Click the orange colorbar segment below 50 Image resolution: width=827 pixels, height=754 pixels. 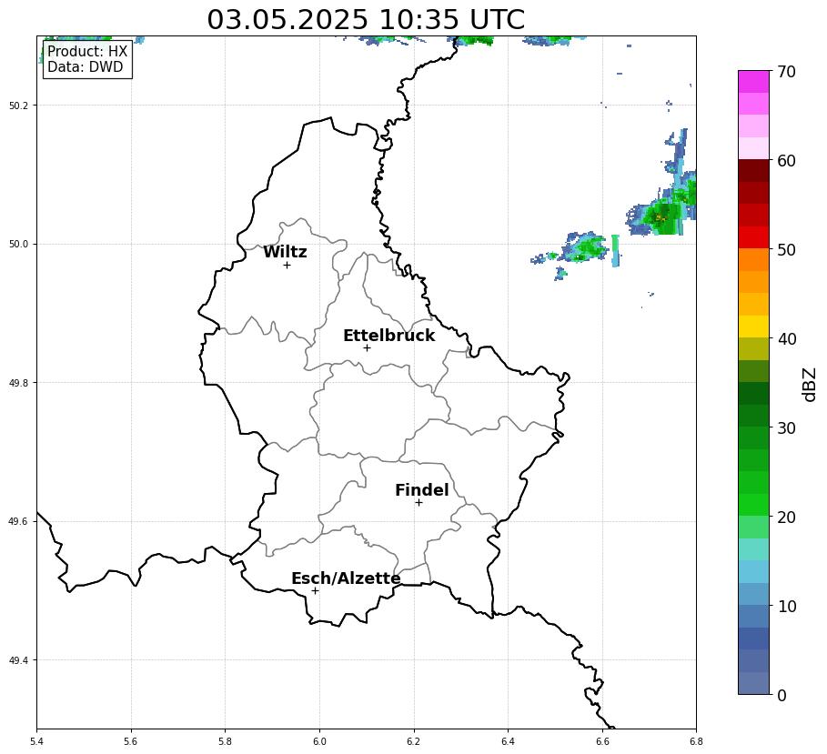(753, 259)
